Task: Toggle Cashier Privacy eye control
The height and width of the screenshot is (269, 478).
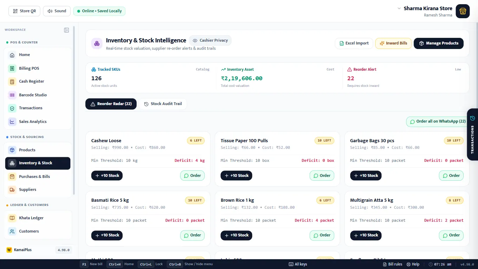Action: click(x=210, y=41)
